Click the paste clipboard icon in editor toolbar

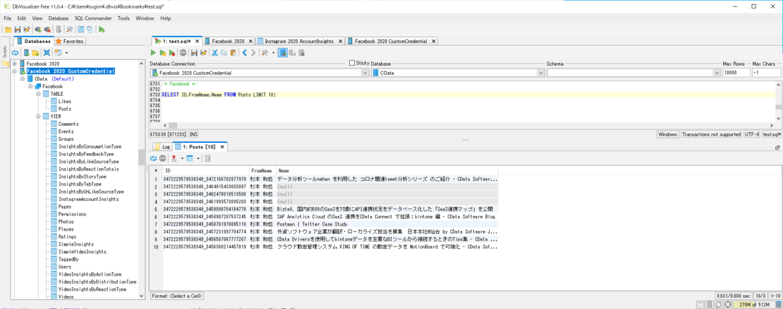tap(232, 52)
